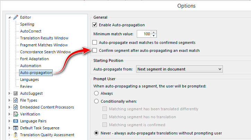251x140 pixels.
Task: Expand the Language Pairs node
Action: point(9,121)
